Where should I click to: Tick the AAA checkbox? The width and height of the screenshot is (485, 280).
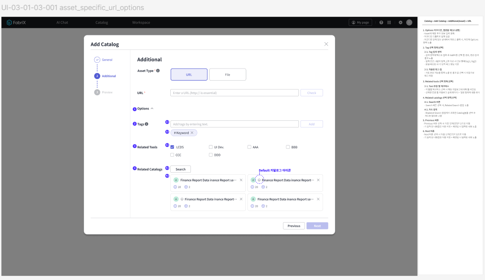point(249,147)
